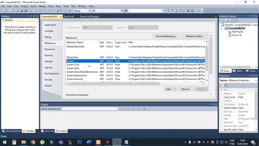Click the Find in Files toolbar icon
Viewport: 259px width, 146px height.
[125, 11]
